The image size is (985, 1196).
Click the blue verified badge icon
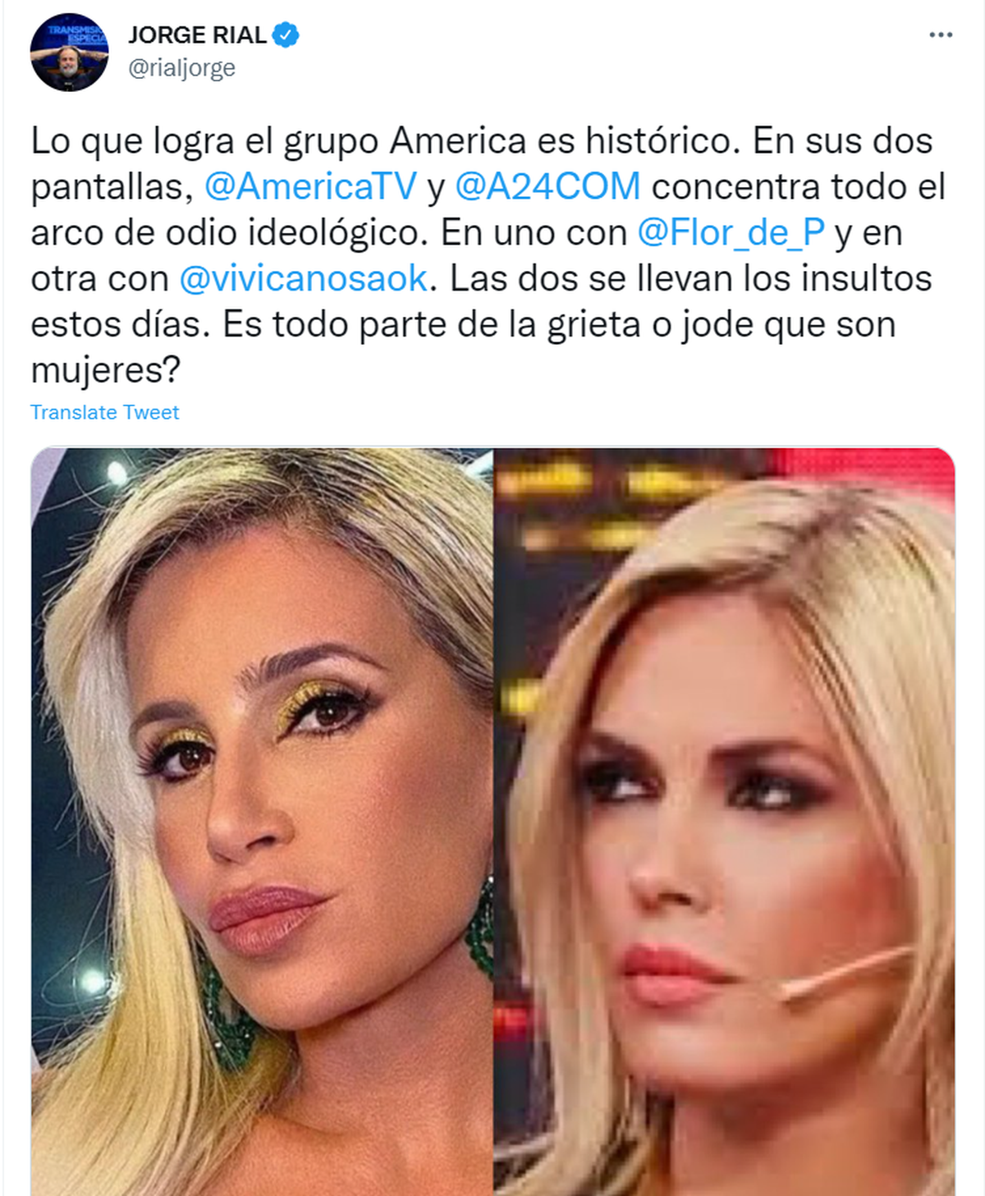click(x=286, y=35)
